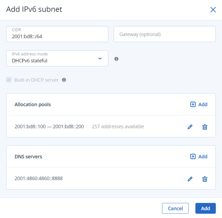The image size is (222, 218).
Task: Click the Cancel button
Action: pyautogui.click(x=175, y=208)
